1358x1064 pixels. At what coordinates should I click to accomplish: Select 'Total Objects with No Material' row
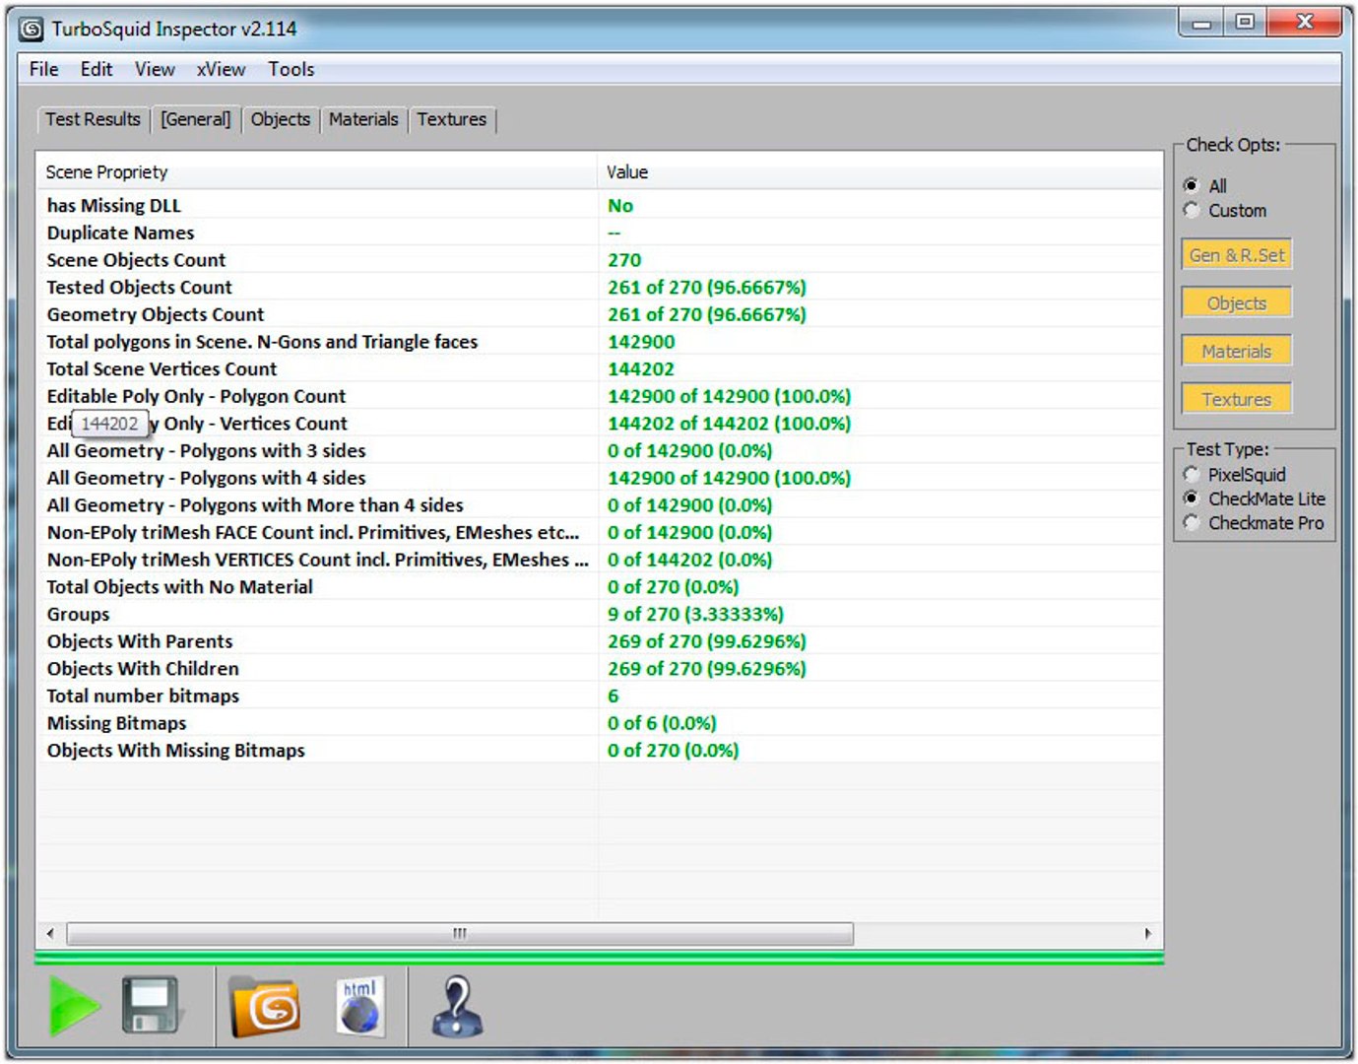tap(600, 587)
